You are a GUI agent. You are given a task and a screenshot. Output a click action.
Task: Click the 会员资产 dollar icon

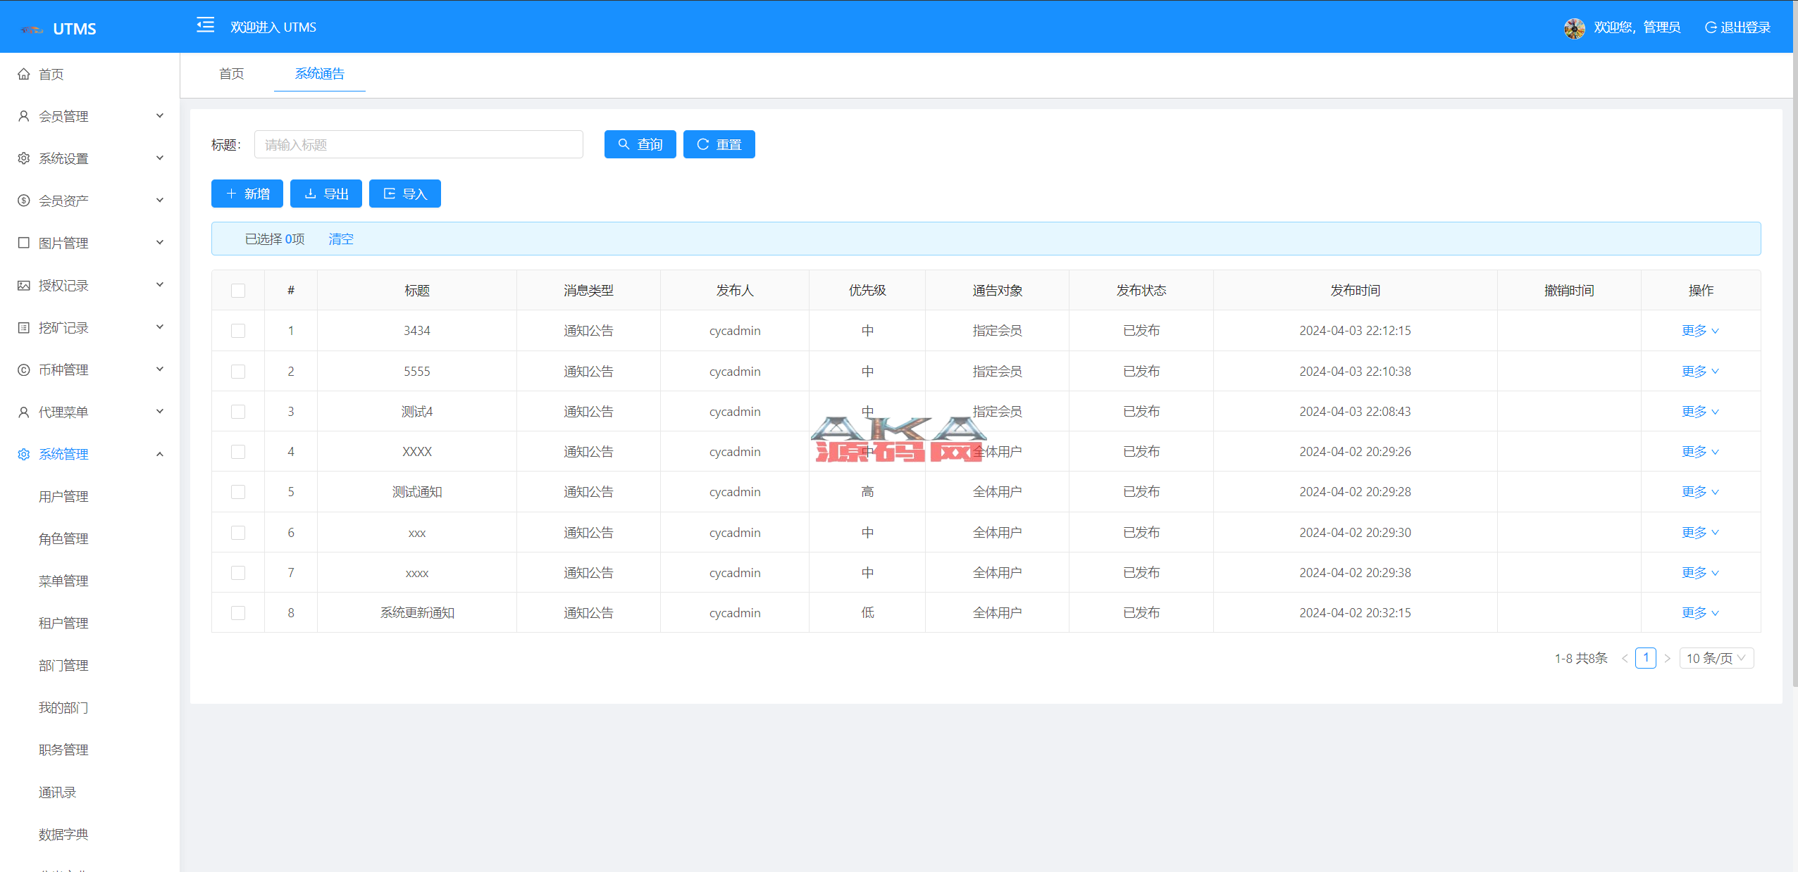pos(24,201)
